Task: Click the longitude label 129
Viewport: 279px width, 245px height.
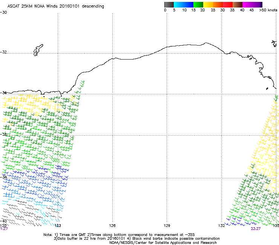Action: coord(167,226)
